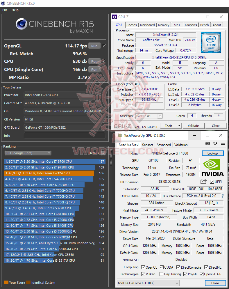Run the OpenGL benchmark
Screen dimensions: 229x289
(x=94, y=46)
